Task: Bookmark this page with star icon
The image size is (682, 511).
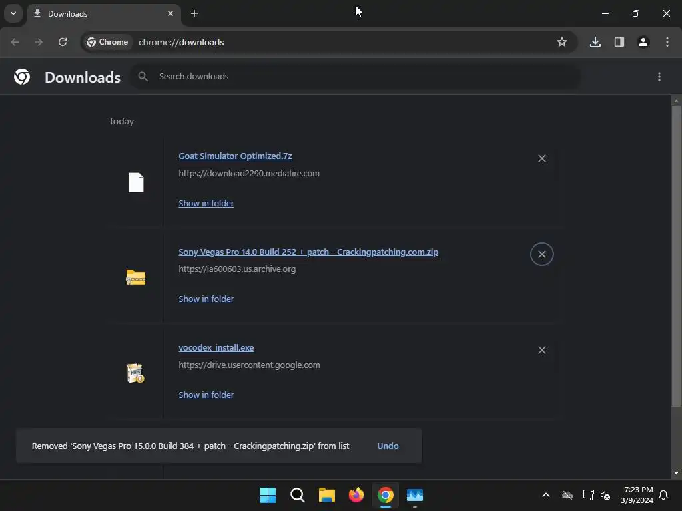Action: 562,42
